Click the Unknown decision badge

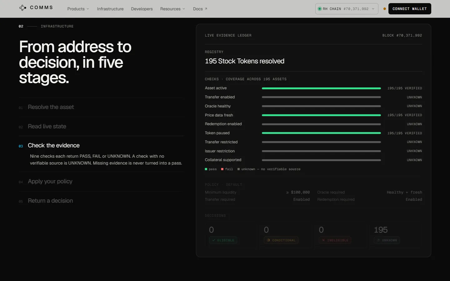pyautogui.click(x=387, y=240)
